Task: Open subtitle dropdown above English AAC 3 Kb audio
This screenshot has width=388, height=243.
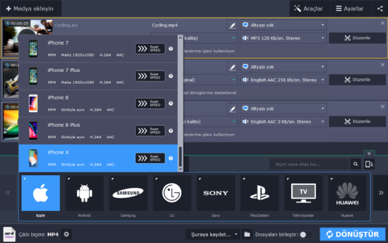Action: [283, 109]
